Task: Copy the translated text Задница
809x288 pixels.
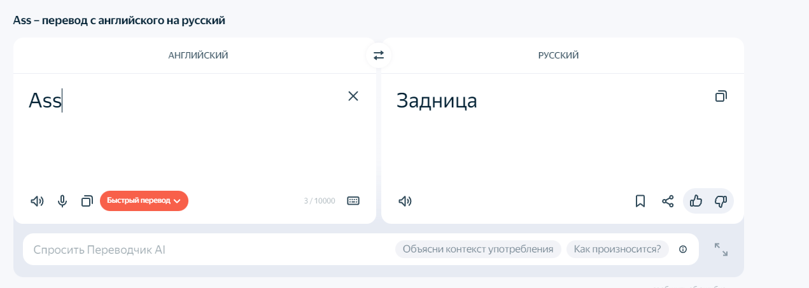Action: 721,97
